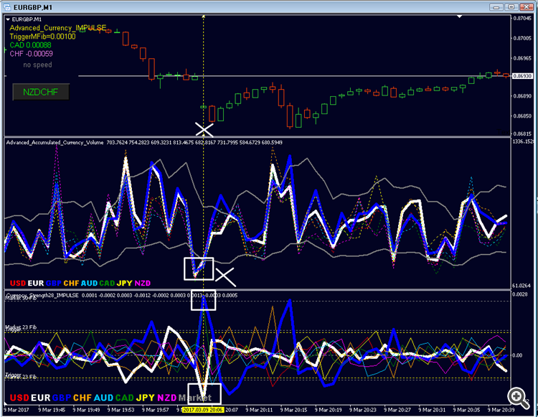Select the Advanced_Currency_IMPULSE indicator label
538x417 pixels.
[x=58, y=28]
